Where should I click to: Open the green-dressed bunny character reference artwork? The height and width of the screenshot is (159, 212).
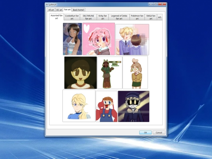[110, 73]
